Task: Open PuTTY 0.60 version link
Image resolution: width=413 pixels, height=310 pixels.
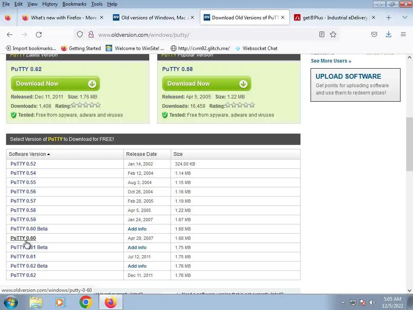Action: click(23, 238)
